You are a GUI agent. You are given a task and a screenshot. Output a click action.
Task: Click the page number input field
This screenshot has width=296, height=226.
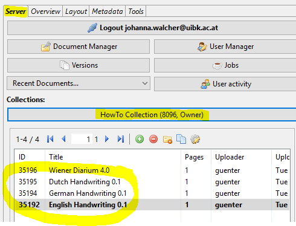(82, 139)
